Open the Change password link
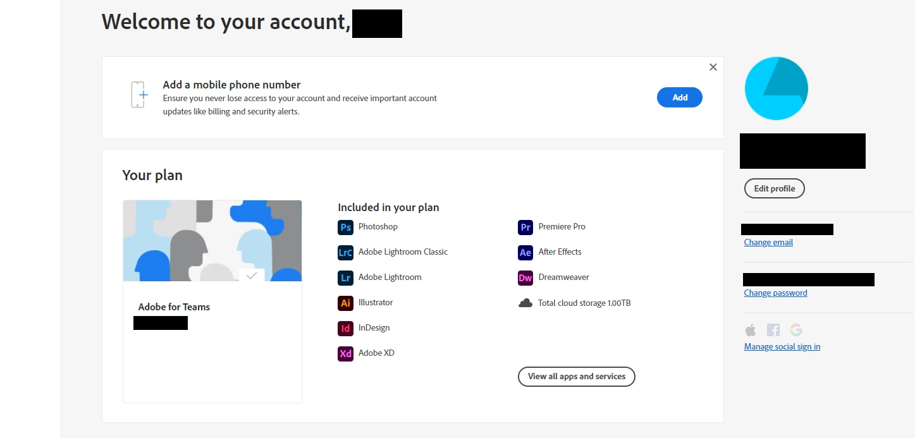This screenshot has height=438, width=915. point(775,293)
